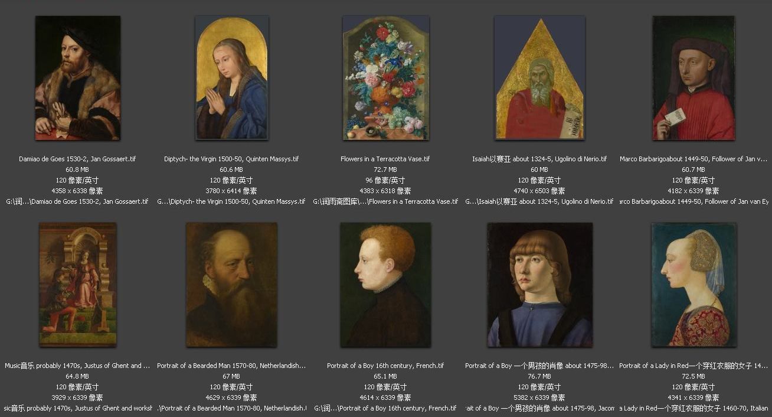The image size is (772, 417).
Task: Click the 76.7 MB file size label
Action: (539, 376)
